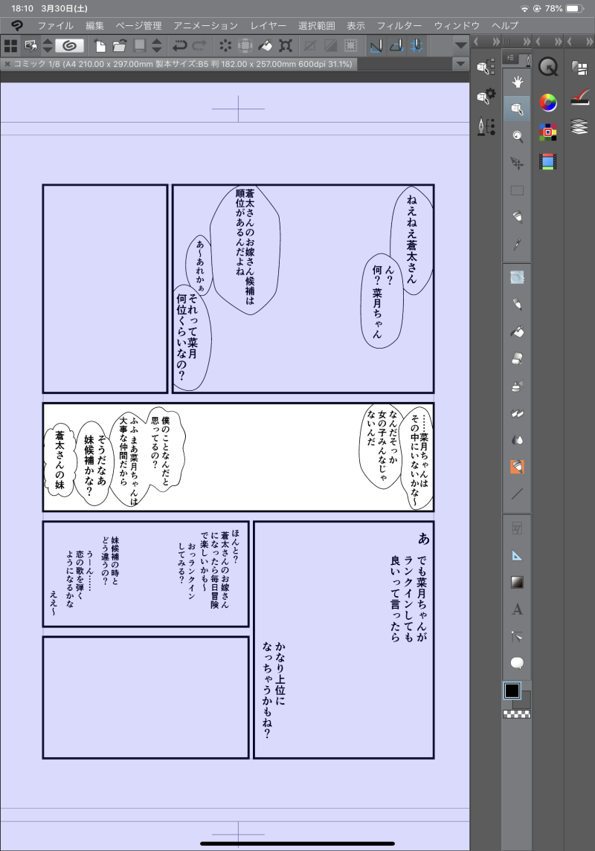Open the tool palette menu button
595x851 pixels.
(510, 57)
